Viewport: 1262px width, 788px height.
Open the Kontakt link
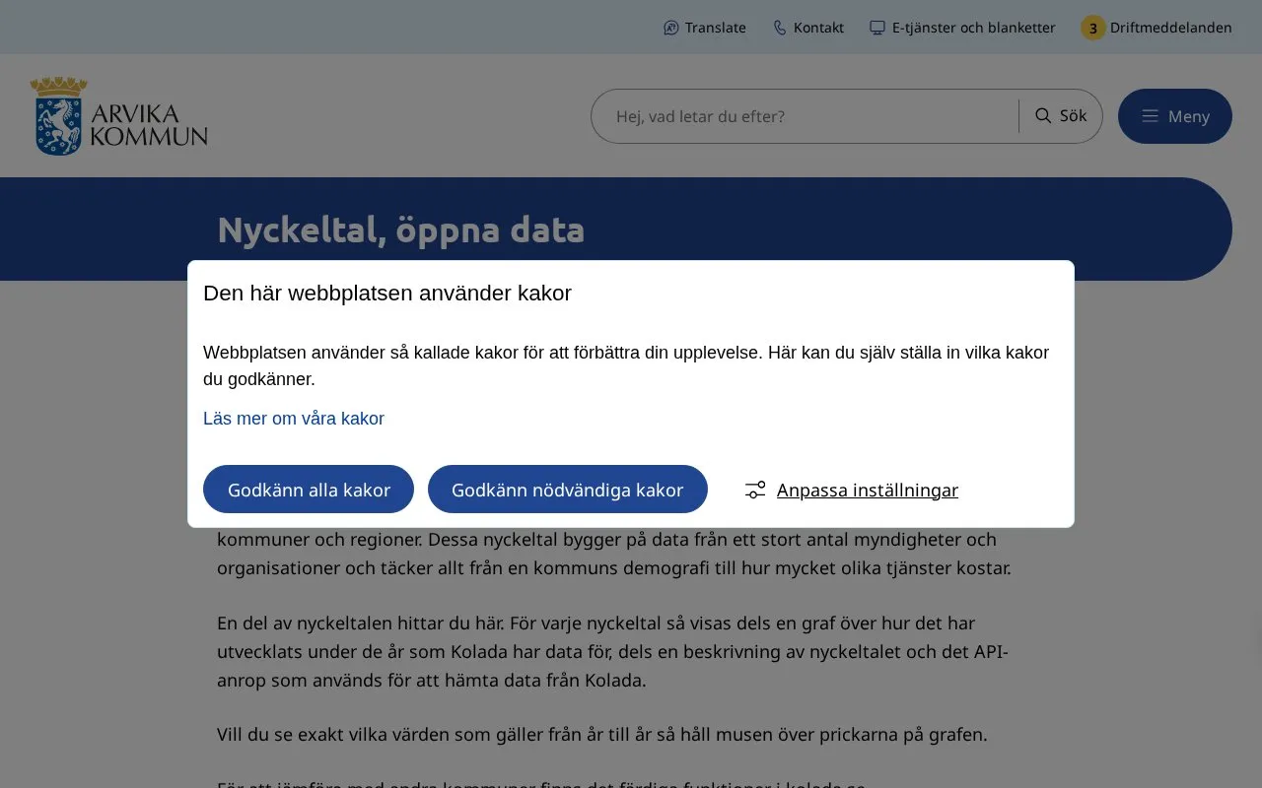click(808, 28)
